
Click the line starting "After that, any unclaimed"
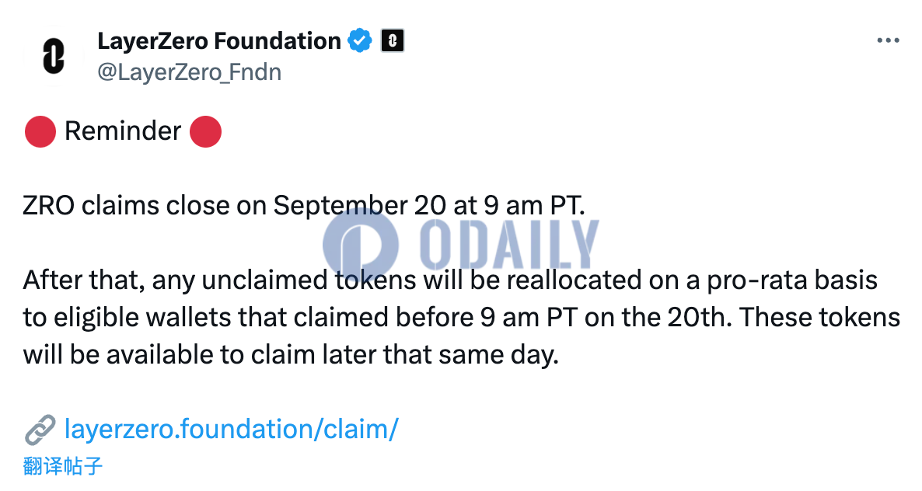click(450, 280)
